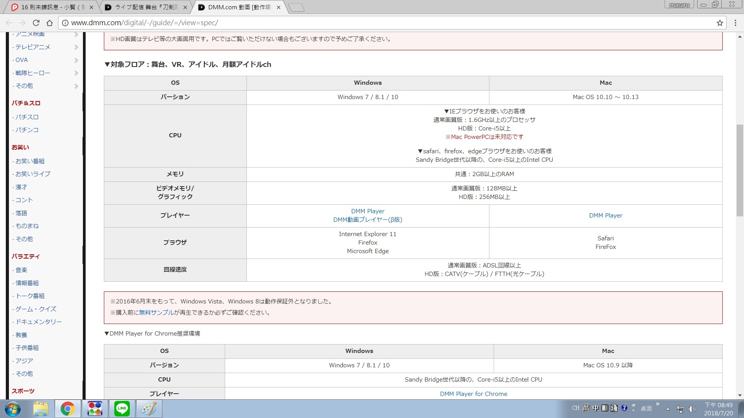Open 教養 sidebar link
The height and width of the screenshot is (418, 744).
tap(21, 335)
